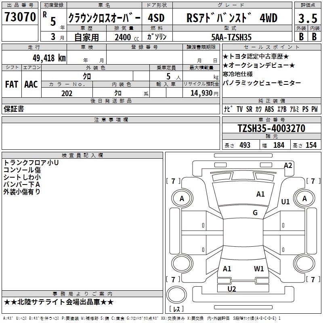This screenshot has height=323, width=323.
Task: Click inspector note トランクフロア小U
Action: click(x=31, y=163)
